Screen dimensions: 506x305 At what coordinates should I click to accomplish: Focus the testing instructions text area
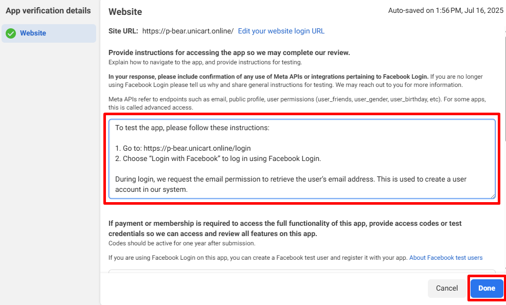(x=302, y=159)
